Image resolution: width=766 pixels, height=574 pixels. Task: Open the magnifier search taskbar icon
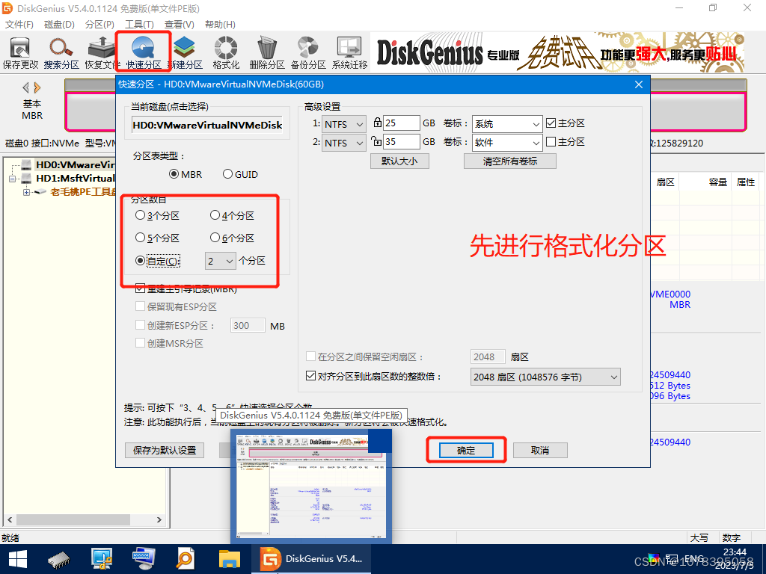tap(186, 559)
